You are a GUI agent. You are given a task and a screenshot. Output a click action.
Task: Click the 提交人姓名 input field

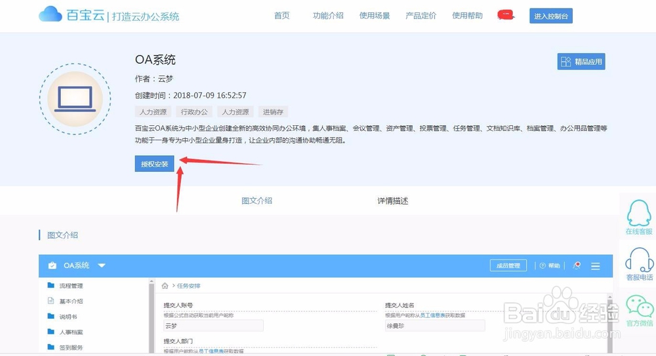435,326
